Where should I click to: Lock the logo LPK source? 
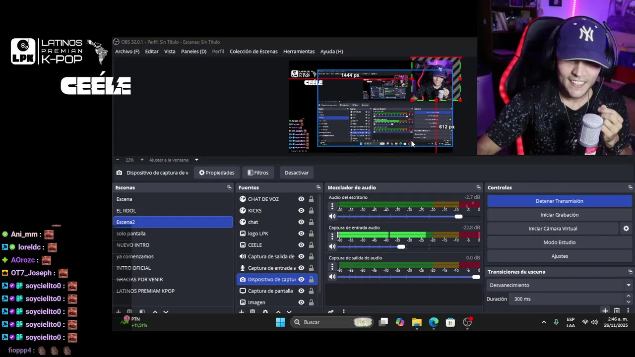point(311,233)
